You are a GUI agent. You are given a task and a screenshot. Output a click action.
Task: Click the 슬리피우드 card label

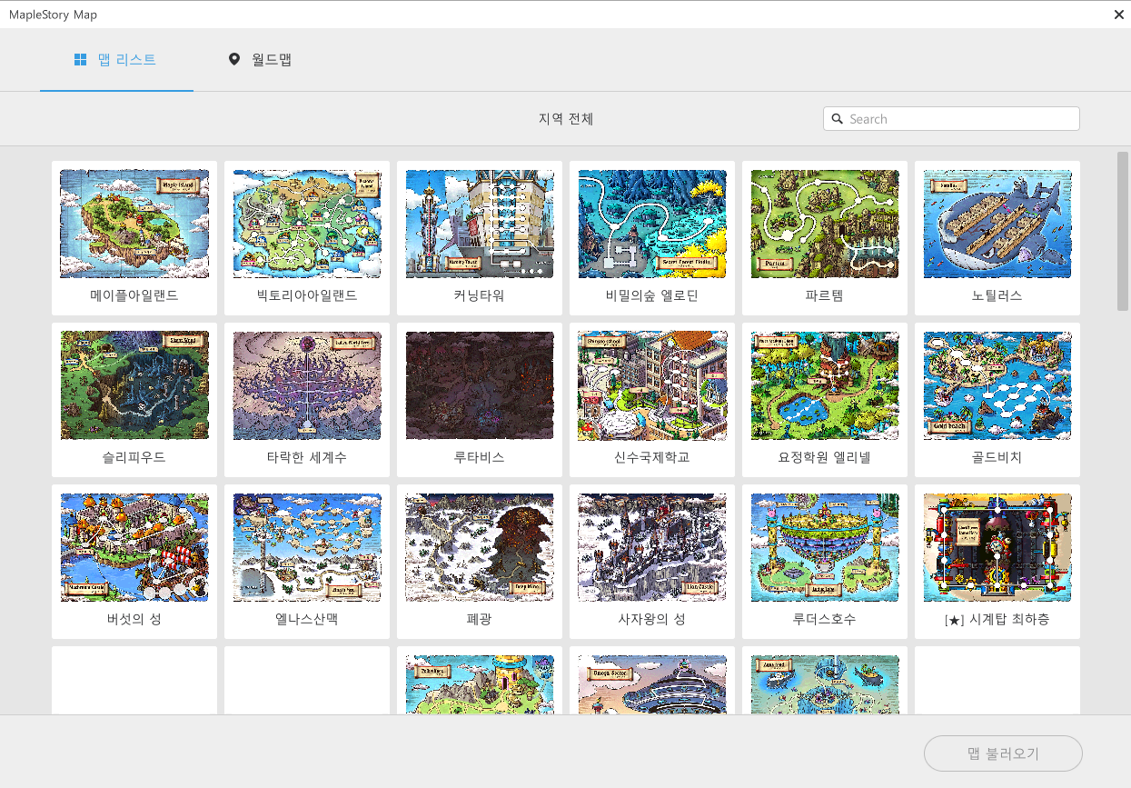tap(134, 457)
